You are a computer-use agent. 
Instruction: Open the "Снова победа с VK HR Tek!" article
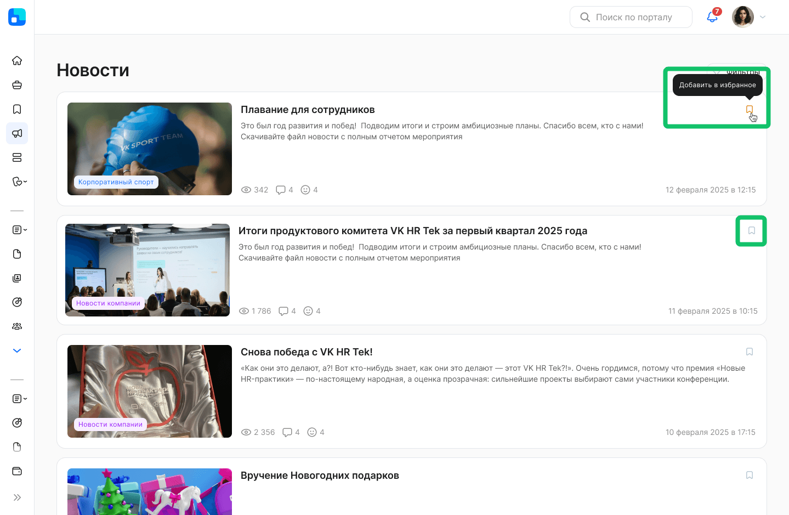[x=306, y=352]
